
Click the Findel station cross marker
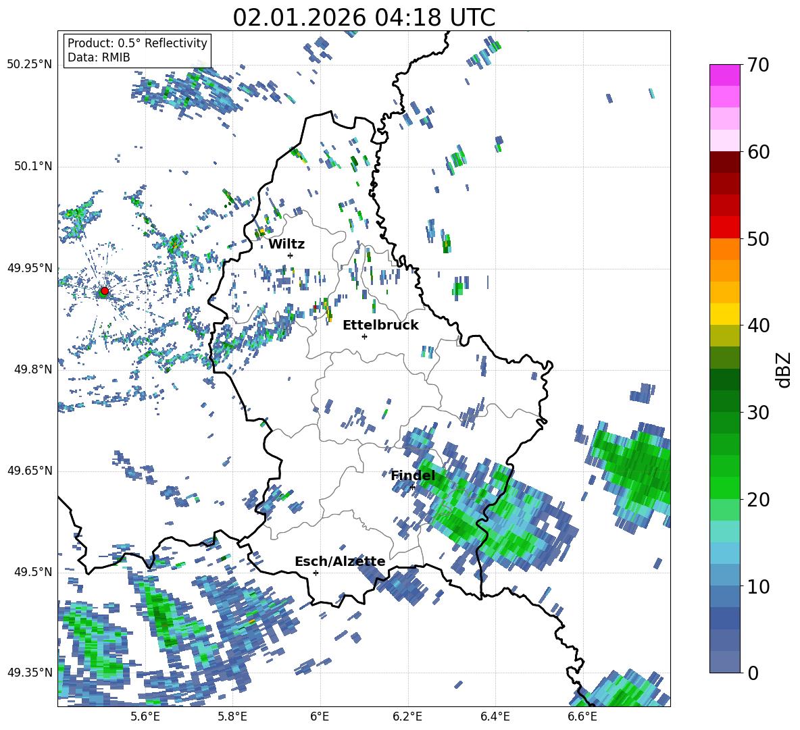coord(412,488)
